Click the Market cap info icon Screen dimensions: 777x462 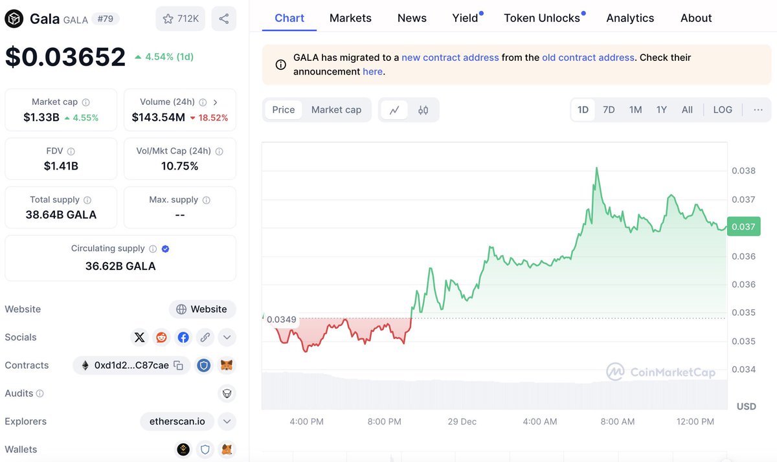[x=86, y=102]
